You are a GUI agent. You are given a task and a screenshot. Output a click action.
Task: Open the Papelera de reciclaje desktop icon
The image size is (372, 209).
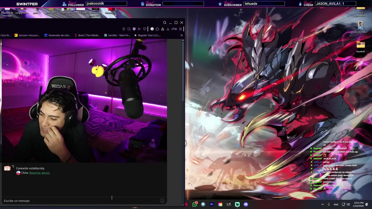click(7, 12)
